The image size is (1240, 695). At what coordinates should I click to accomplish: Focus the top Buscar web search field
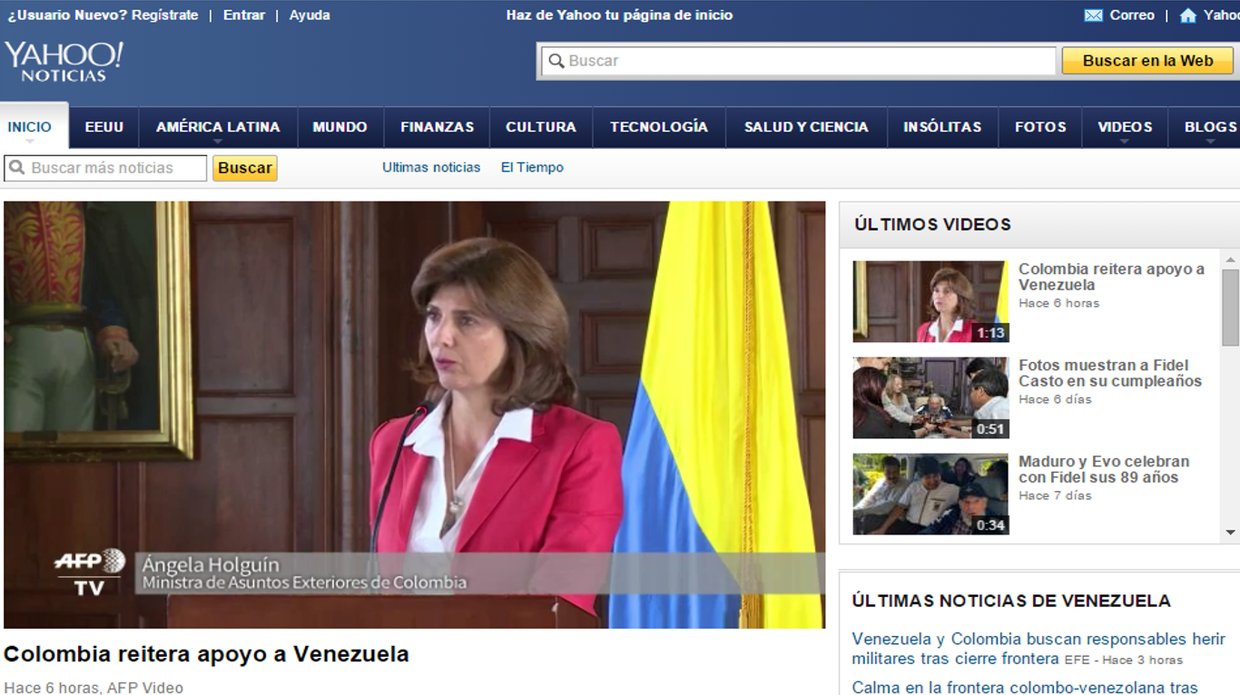(799, 61)
